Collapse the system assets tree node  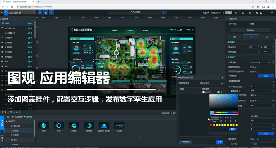point(7,122)
